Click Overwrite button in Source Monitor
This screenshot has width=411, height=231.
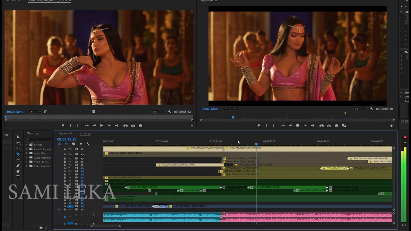click(x=133, y=125)
